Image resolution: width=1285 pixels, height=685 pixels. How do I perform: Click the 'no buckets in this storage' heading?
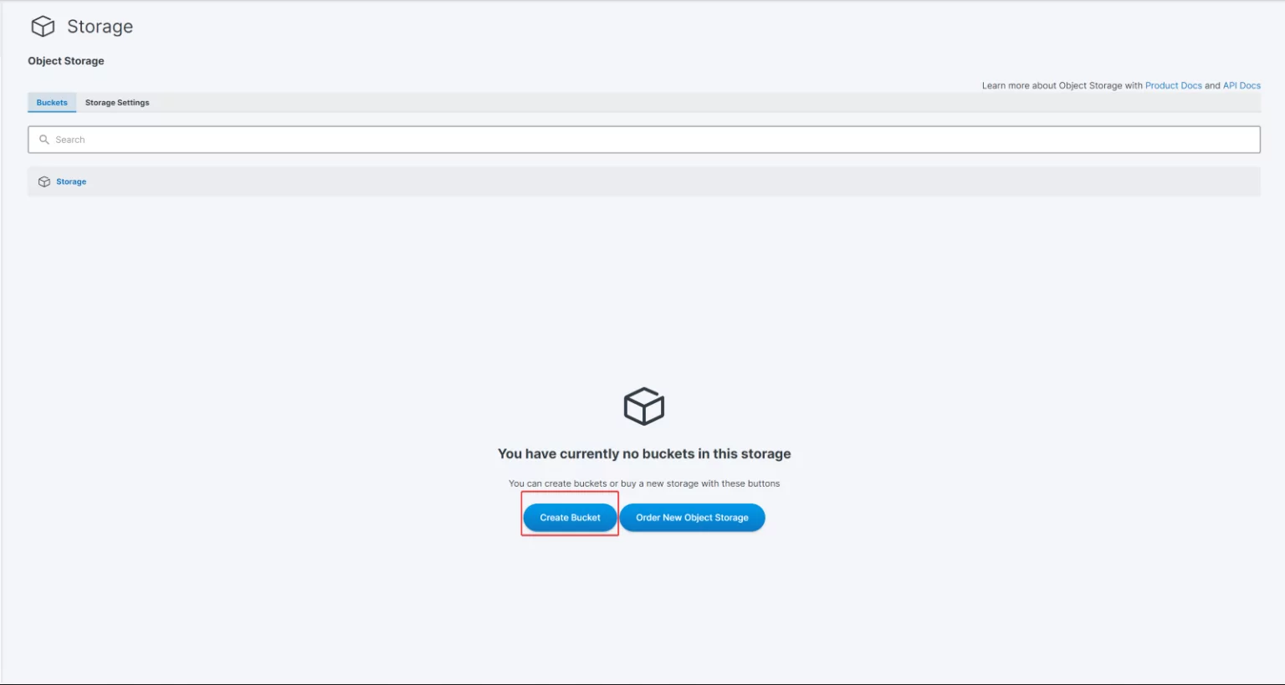[643, 454]
